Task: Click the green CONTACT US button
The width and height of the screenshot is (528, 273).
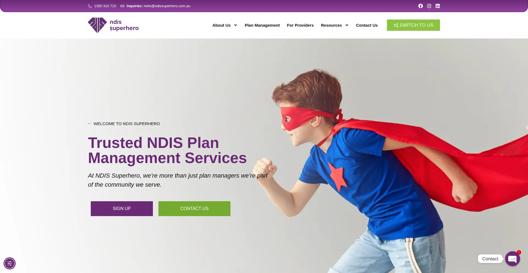Action: (194, 209)
